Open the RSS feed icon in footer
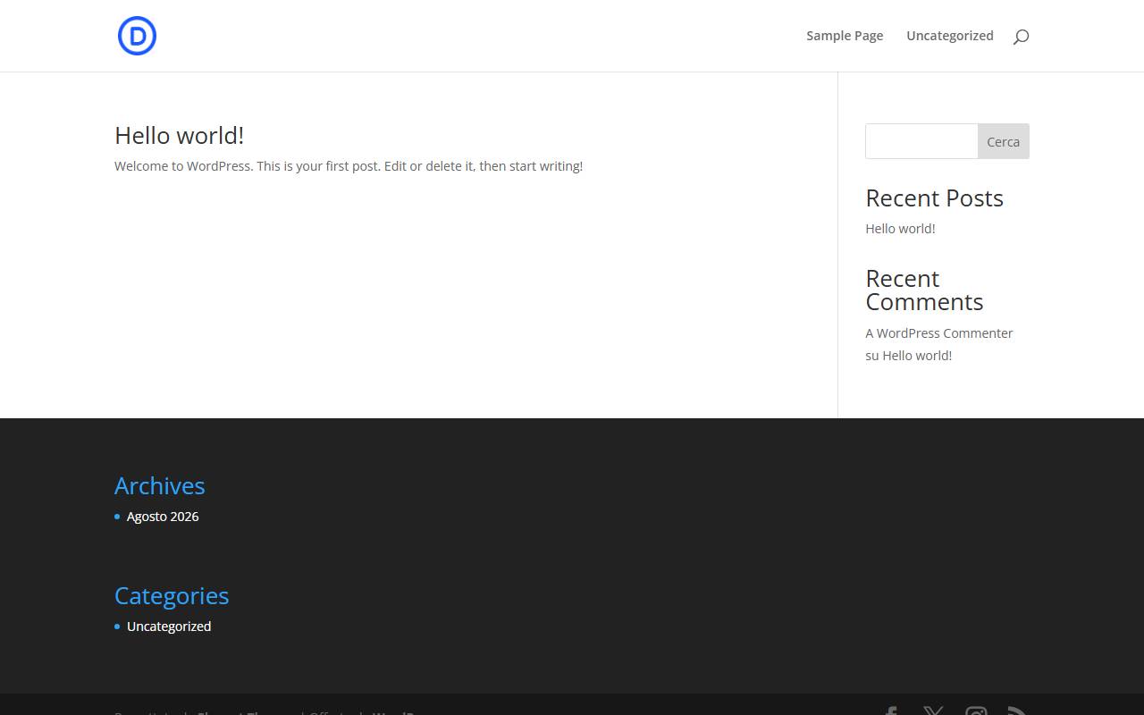 coord(1017,711)
